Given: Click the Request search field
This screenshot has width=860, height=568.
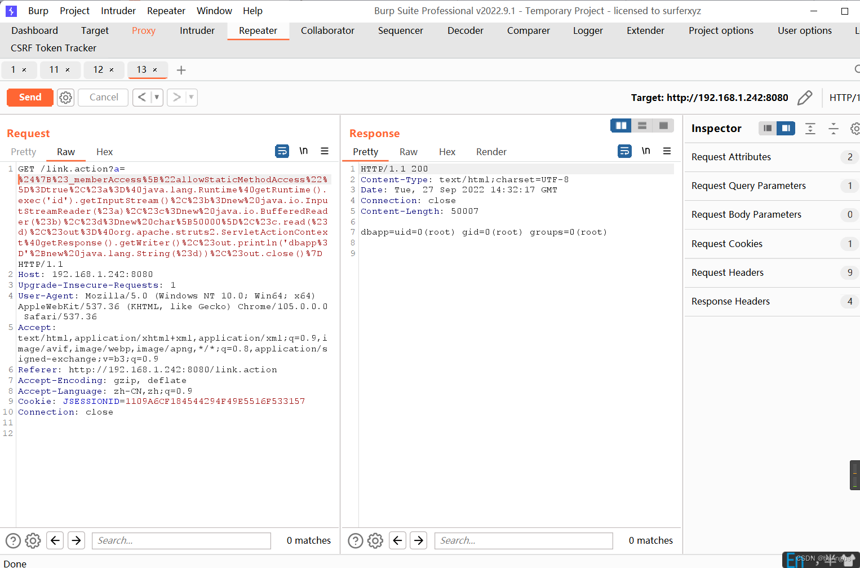Looking at the screenshot, I should pos(181,540).
